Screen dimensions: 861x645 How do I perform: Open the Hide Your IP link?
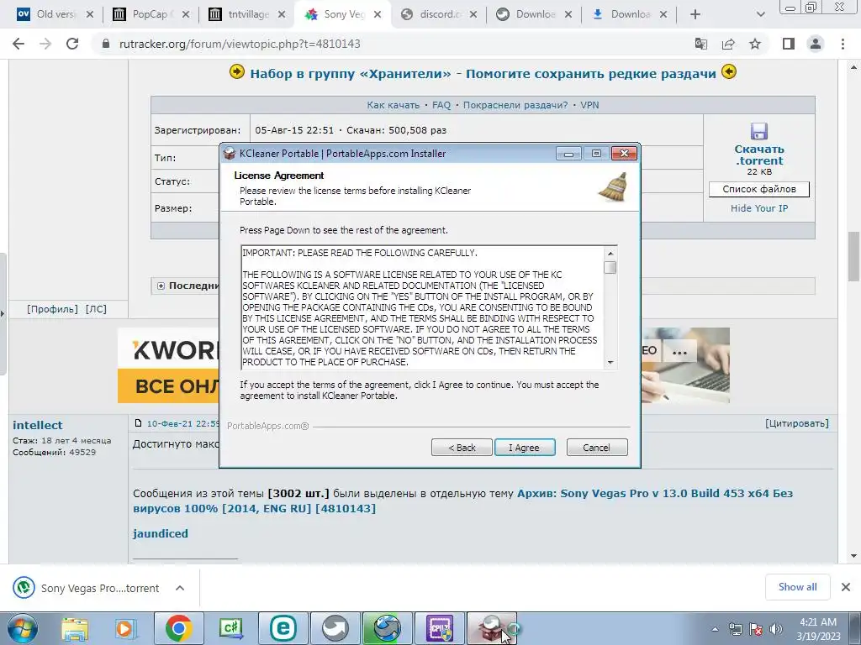[759, 208]
